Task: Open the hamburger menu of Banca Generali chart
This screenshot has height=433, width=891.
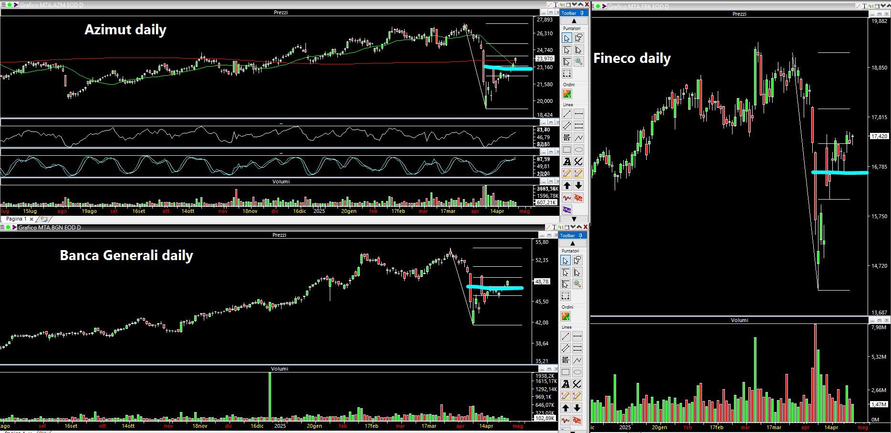Action: click(x=3, y=228)
